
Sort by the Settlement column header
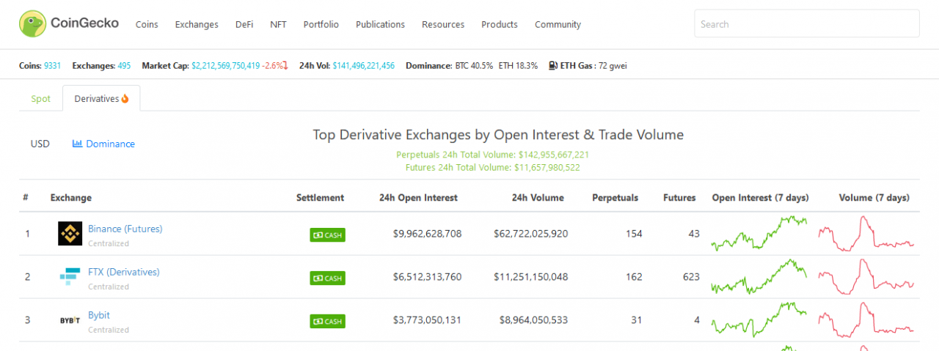tap(320, 198)
